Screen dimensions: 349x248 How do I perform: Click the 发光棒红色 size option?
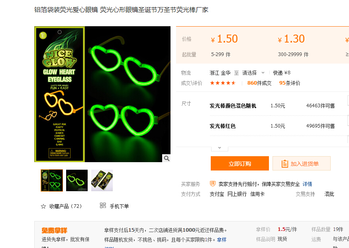[223, 126]
